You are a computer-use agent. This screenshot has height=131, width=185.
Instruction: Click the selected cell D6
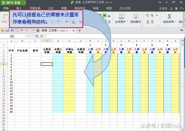(47, 64)
